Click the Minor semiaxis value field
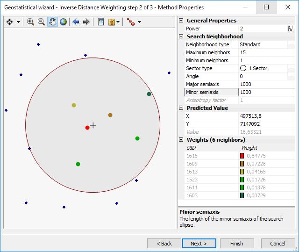Screen dimensions: 299x252 coord(267,92)
